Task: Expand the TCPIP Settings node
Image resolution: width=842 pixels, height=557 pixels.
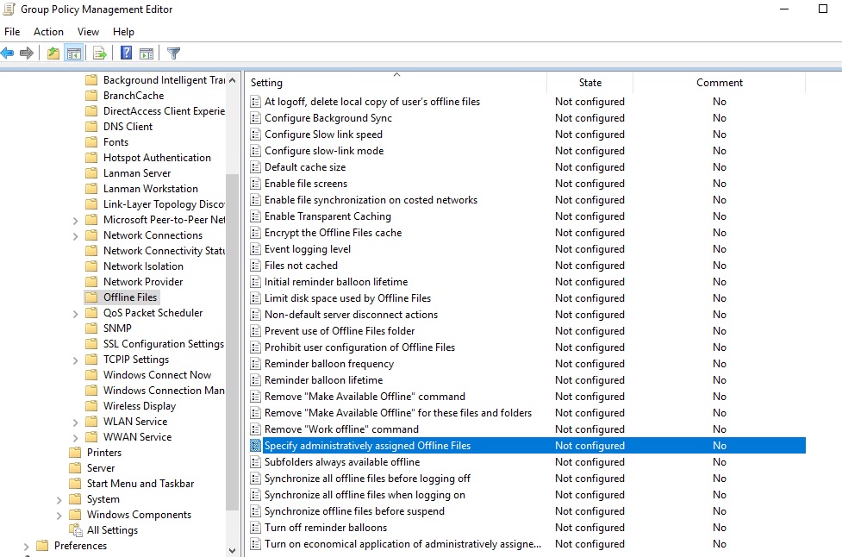Action: [75, 360]
